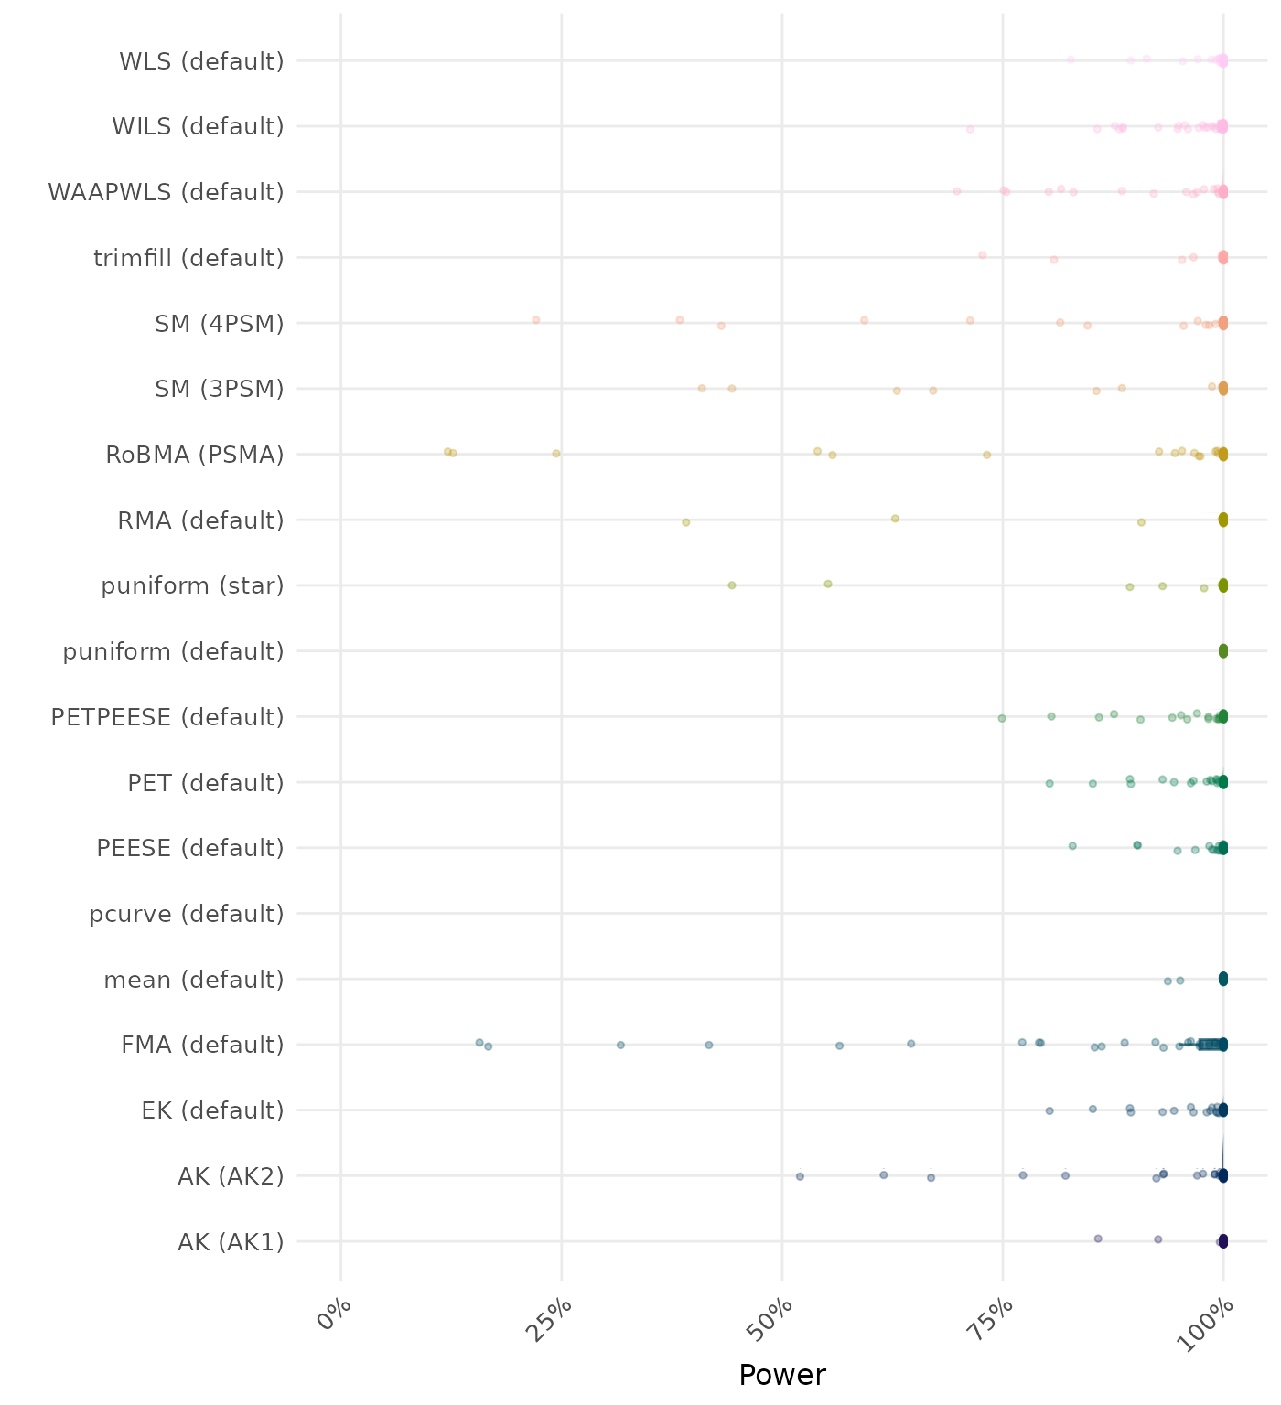Image resolution: width=1281 pixels, height=1405 pixels.
Task: Click the leftmost AK (AK2) data point
Action: point(800,1176)
